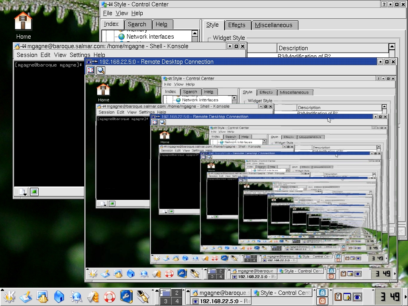Open a new session via the green Konsole icon
The image size is (408, 306).
[34, 192]
